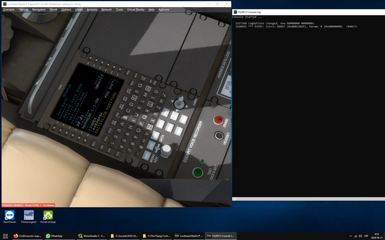This screenshot has width=385, height=240.
Task: Push the number 0 key on the FMS
Action: tap(141, 147)
